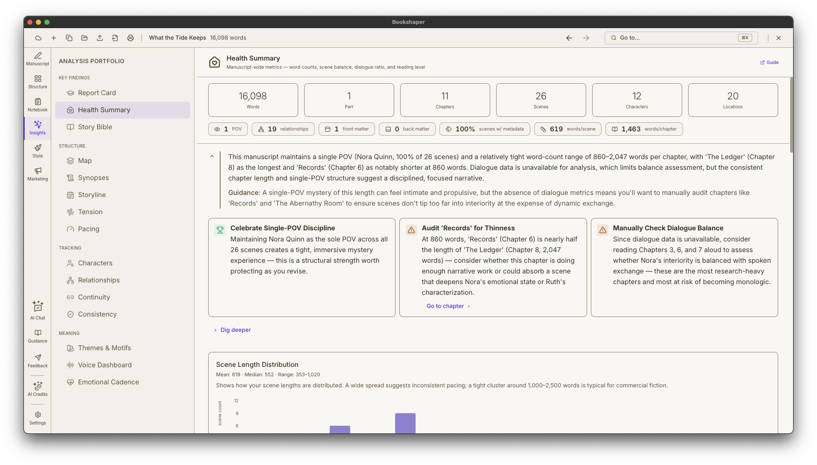Open the Pacing analysis
The image size is (817, 465).
[x=122, y=229]
